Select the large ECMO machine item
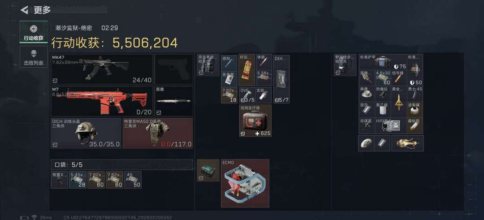The image size is (484, 220). click(x=245, y=183)
